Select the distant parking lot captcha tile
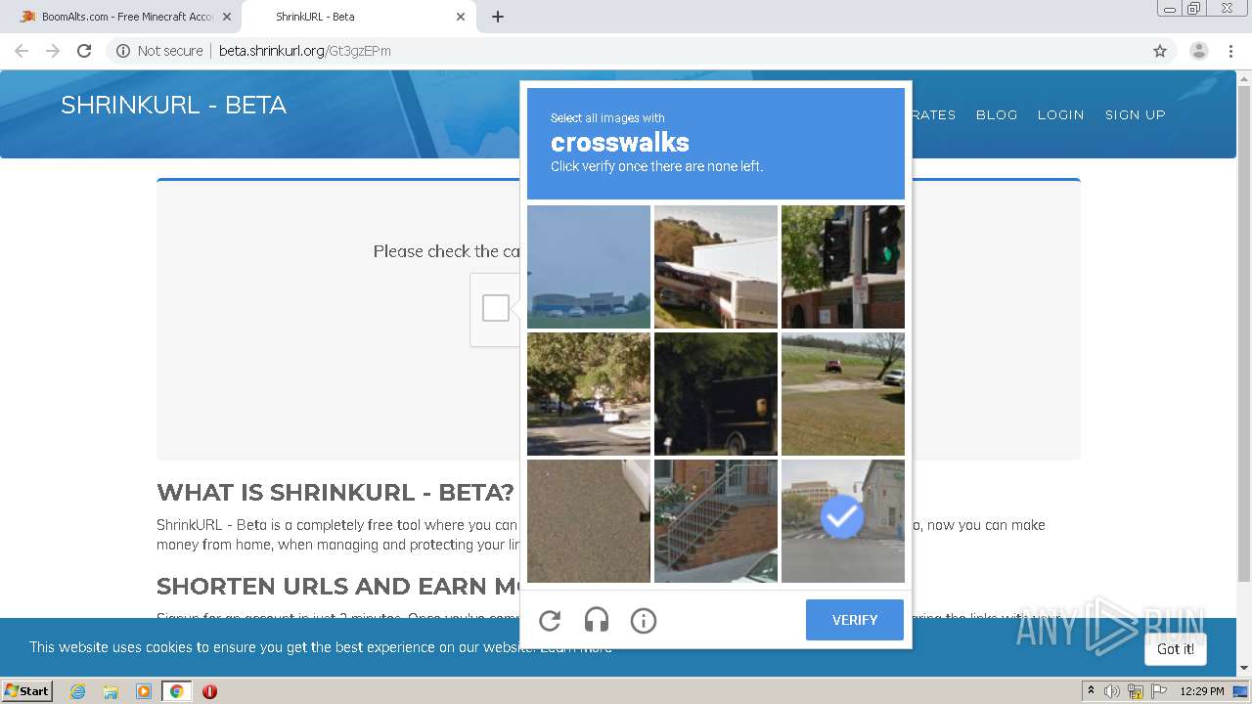This screenshot has width=1252, height=704. coord(589,267)
